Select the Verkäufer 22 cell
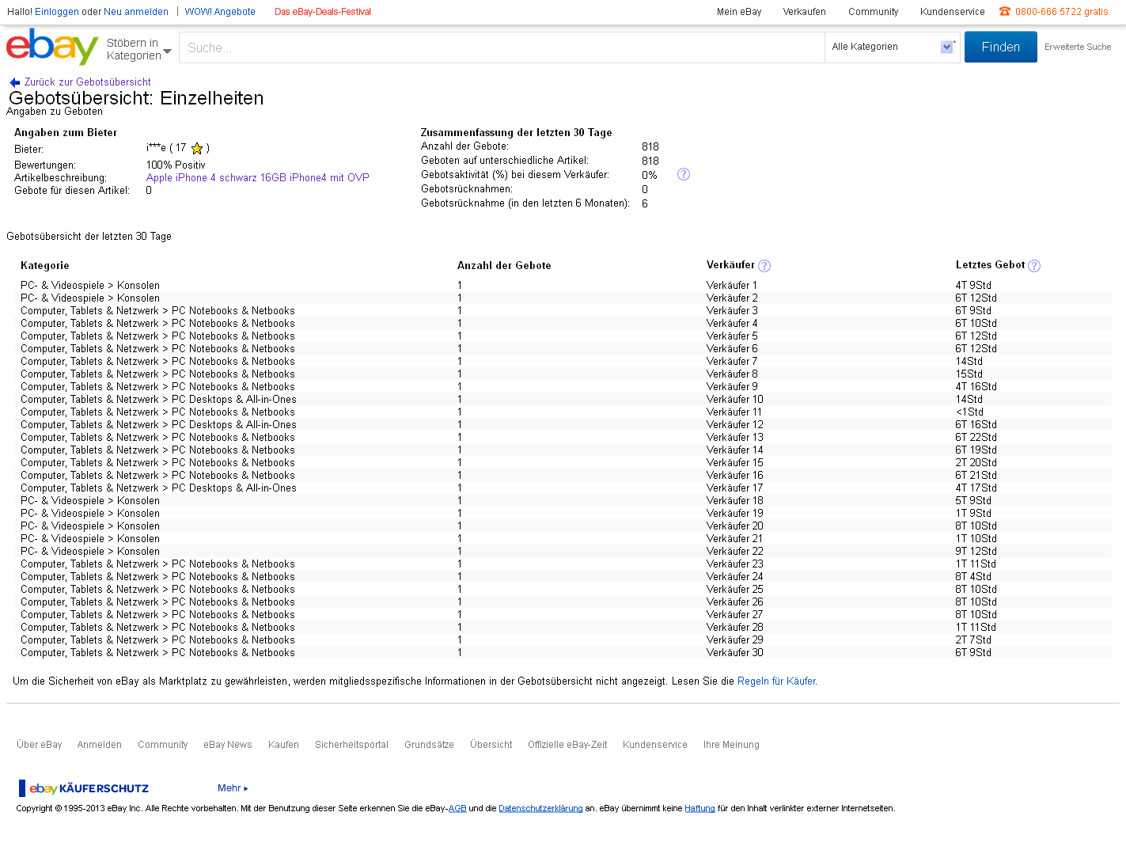The image size is (1126, 854). click(x=735, y=552)
